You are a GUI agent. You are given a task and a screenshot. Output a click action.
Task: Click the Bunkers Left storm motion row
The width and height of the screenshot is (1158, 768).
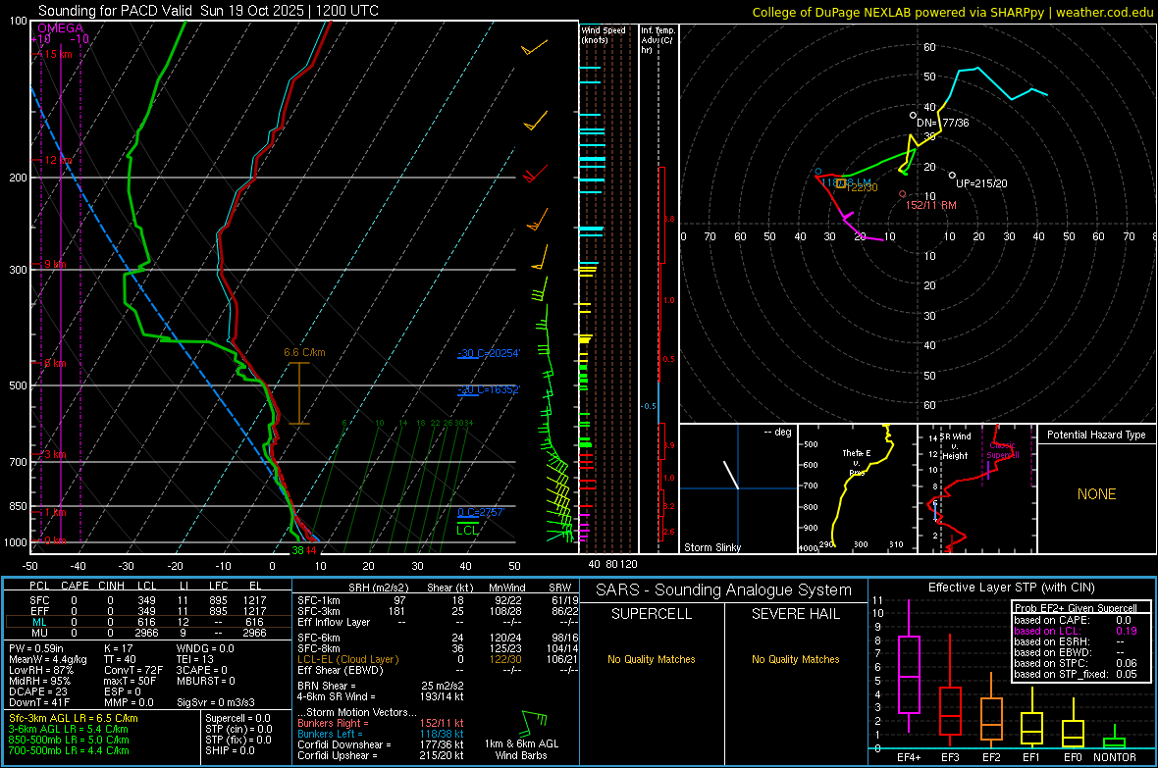pos(381,734)
